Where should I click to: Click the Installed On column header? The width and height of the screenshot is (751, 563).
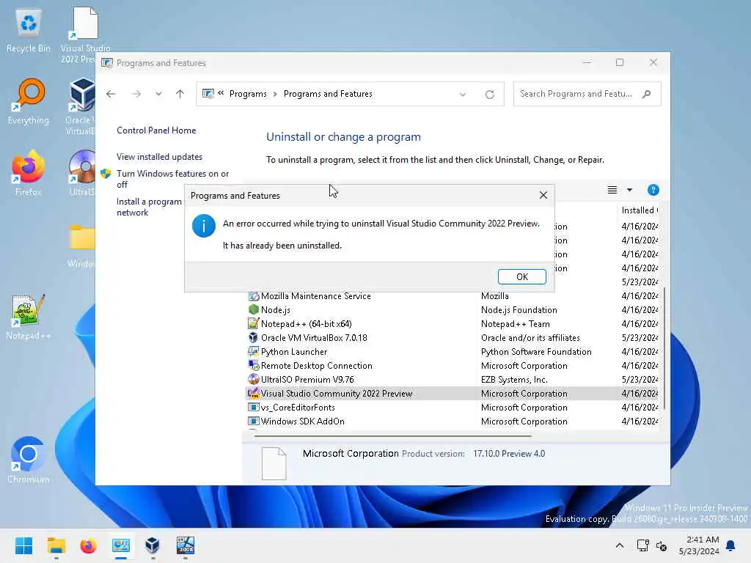[640, 210]
